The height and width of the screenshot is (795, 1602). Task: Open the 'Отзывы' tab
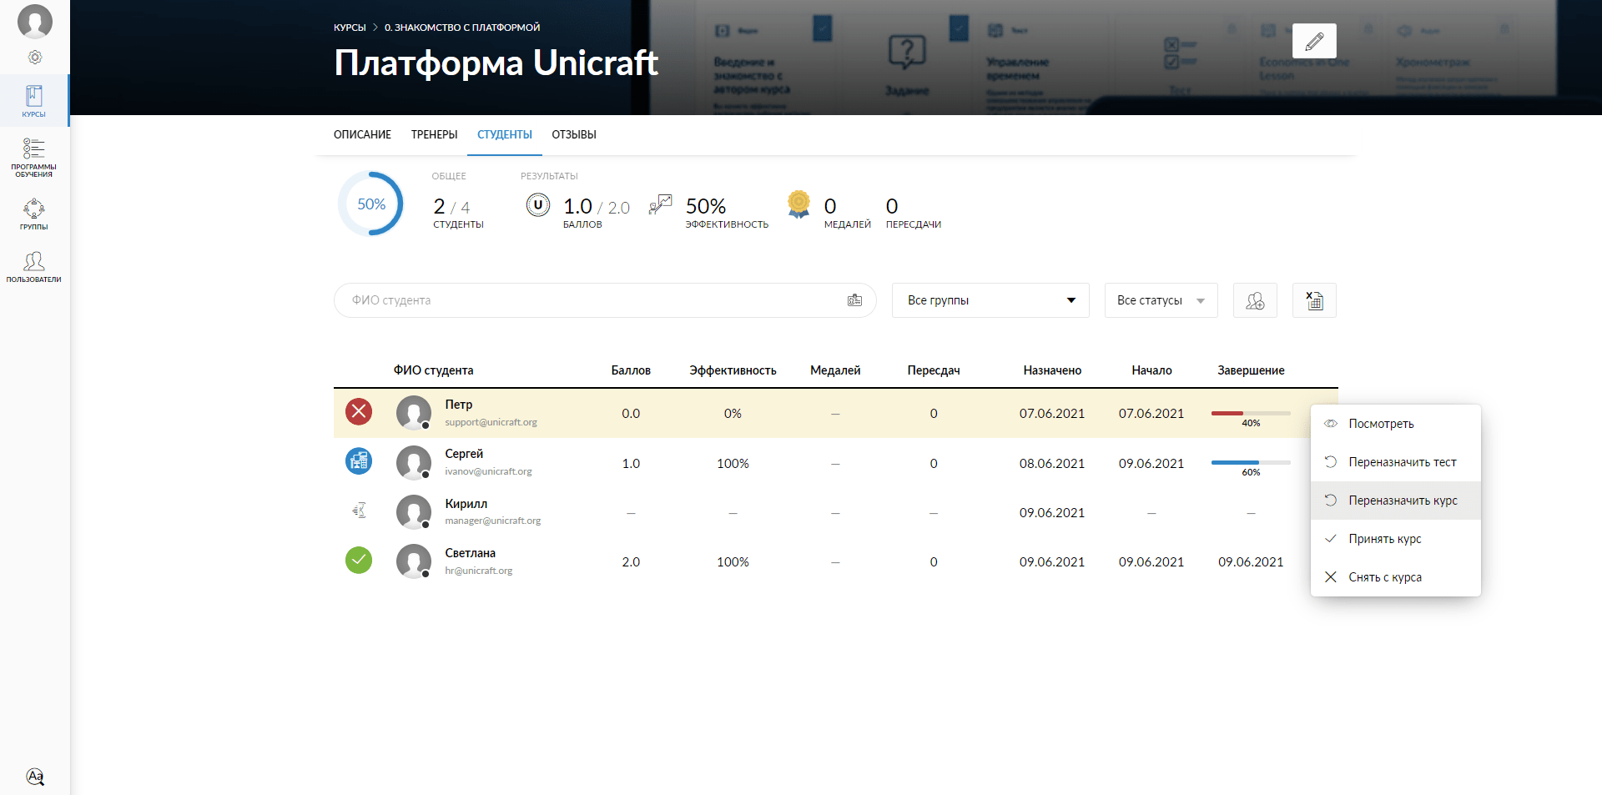pos(574,134)
